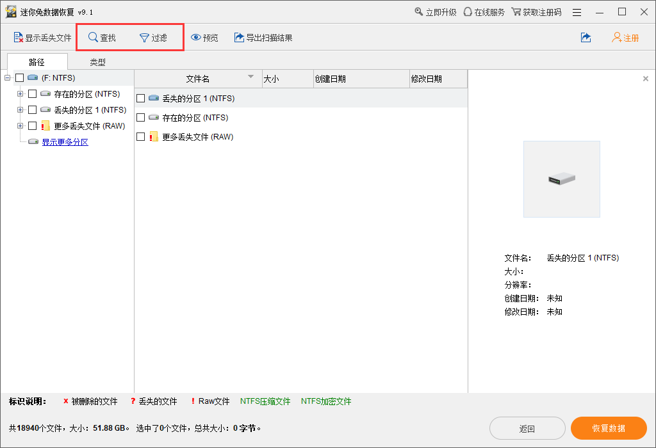The height and width of the screenshot is (448, 656).
Task: Switch to the 类型 tab
Action: [x=97, y=62]
